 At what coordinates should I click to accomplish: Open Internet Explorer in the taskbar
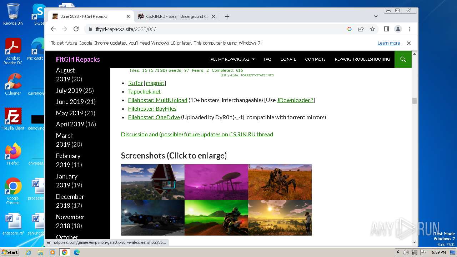[29, 252]
